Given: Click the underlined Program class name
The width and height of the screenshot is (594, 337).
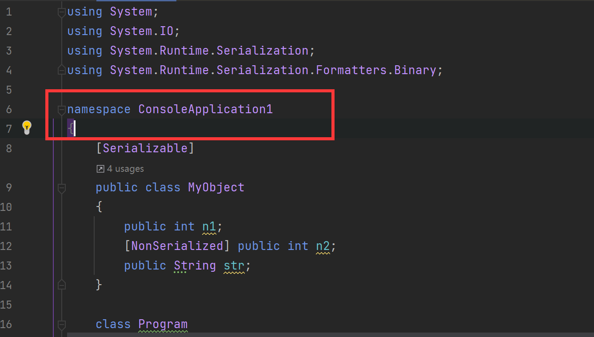Looking at the screenshot, I should 163,325.
